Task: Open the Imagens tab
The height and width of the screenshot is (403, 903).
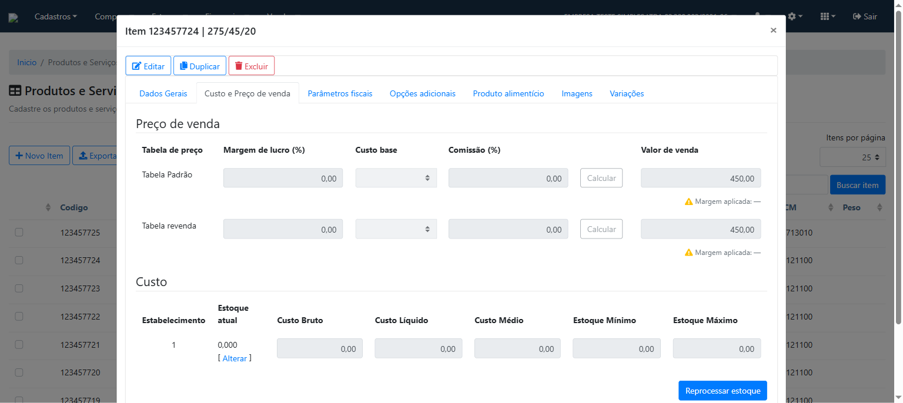Action: (577, 93)
